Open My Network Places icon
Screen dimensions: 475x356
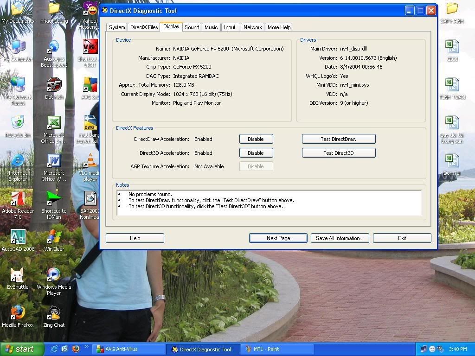(18, 91)
